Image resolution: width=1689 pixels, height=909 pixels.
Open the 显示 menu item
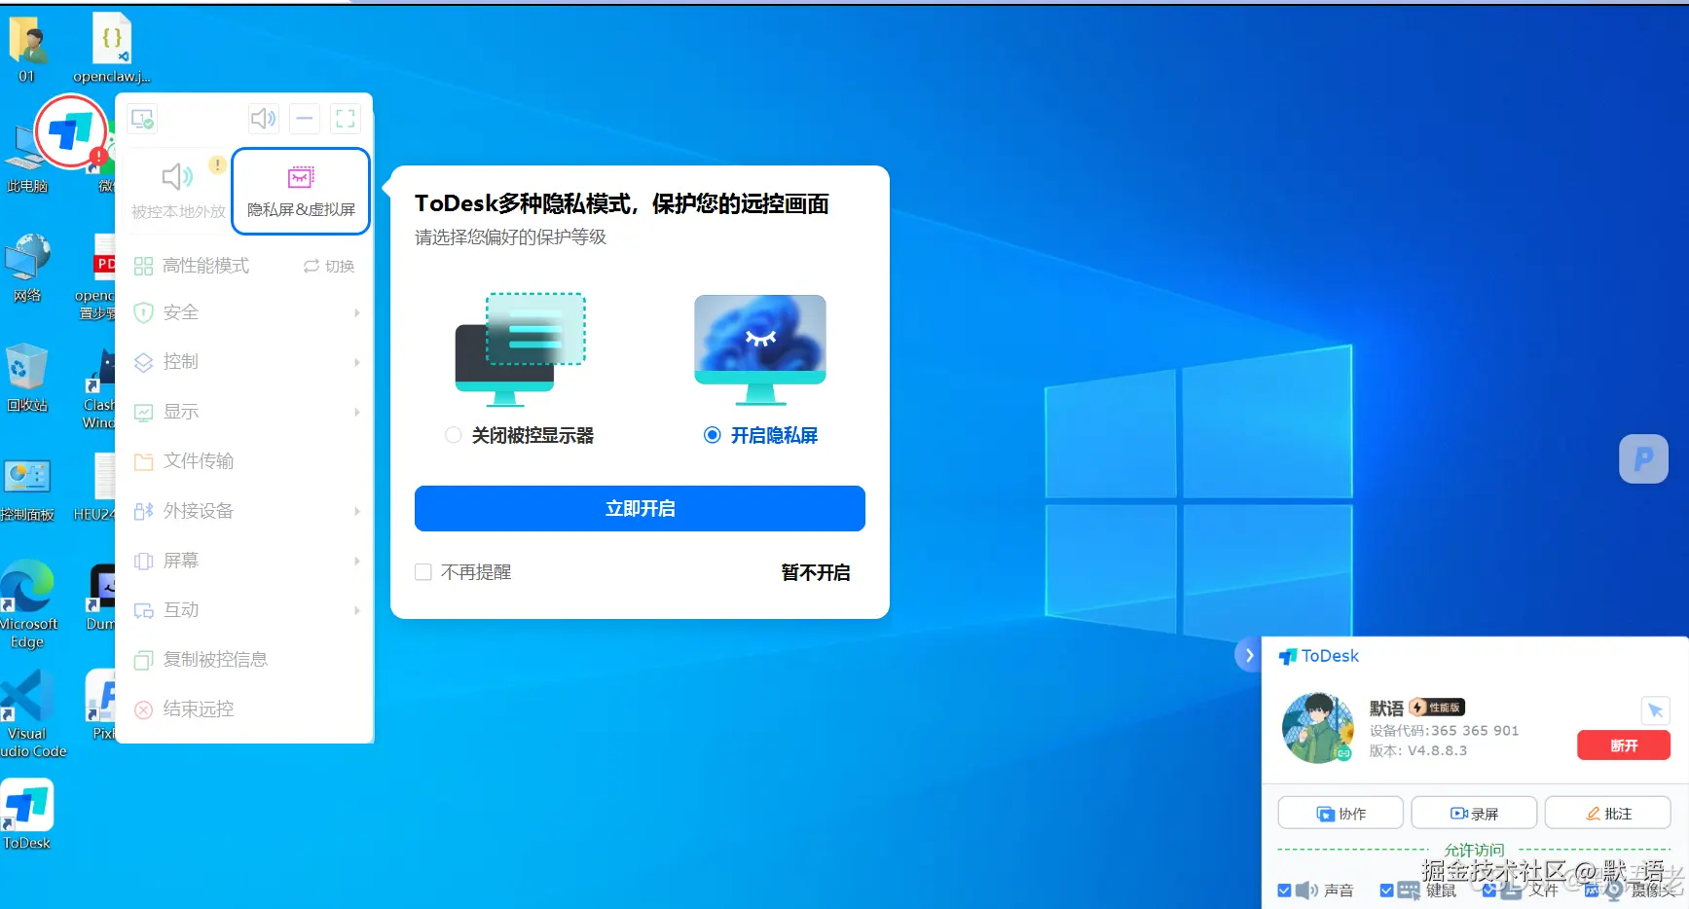(x=245, y=412)
